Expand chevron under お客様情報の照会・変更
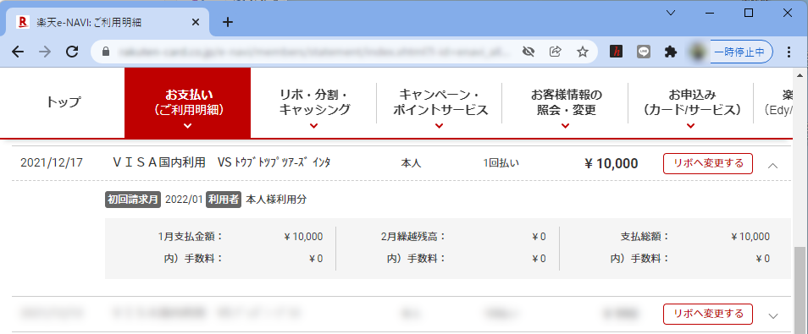The image size is (808, 334). coord(565,126)
